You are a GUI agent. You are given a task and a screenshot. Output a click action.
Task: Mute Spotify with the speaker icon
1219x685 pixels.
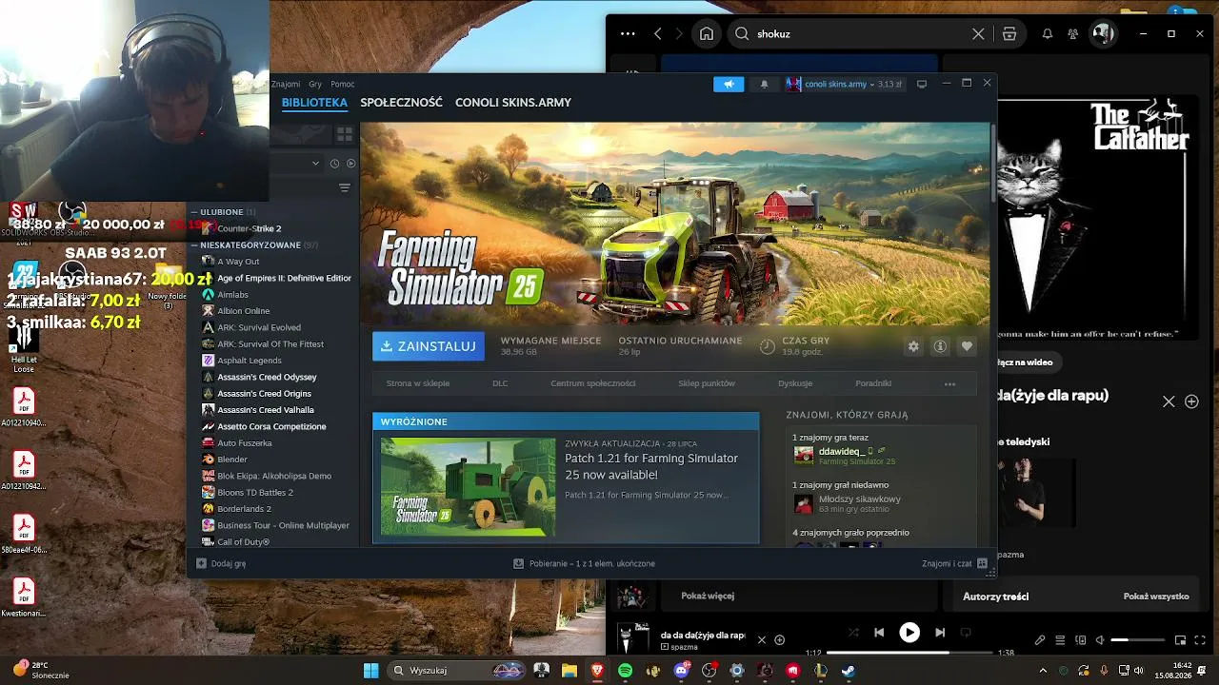click(1100, 640)
